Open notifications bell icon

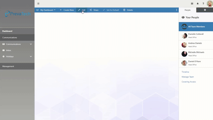point(198,4)
